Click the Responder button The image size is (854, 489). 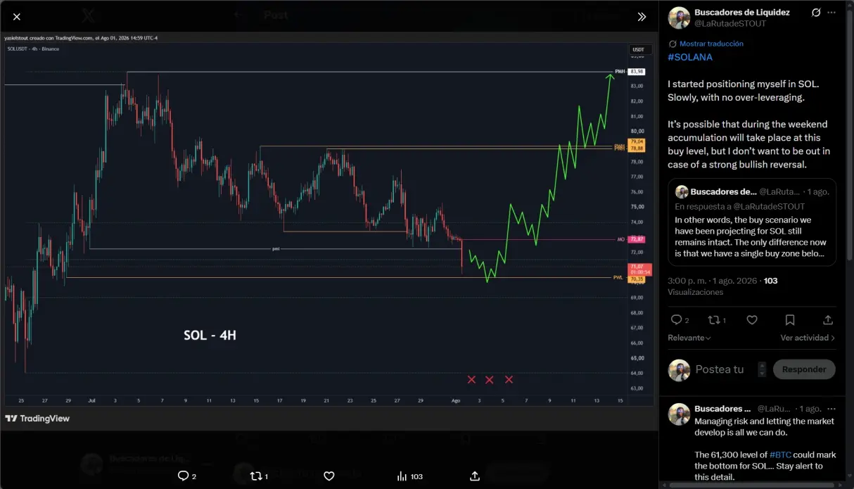tap(804, 369)
